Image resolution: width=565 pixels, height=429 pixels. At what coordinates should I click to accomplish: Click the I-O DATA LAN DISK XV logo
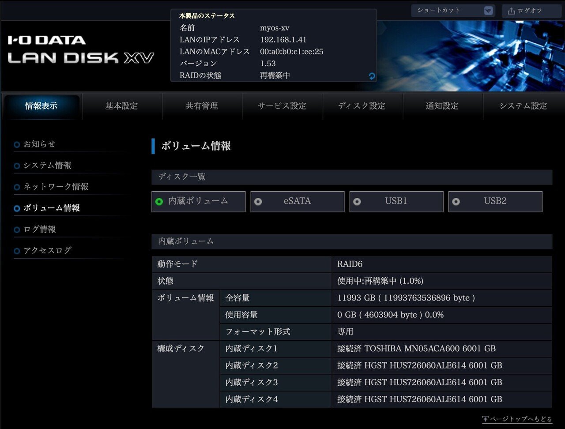(81, 49)
